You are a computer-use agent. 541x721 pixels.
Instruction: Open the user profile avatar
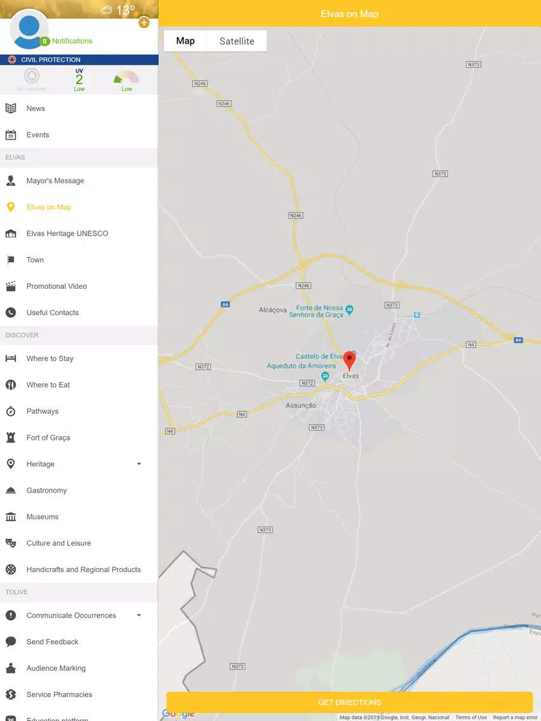29,29
